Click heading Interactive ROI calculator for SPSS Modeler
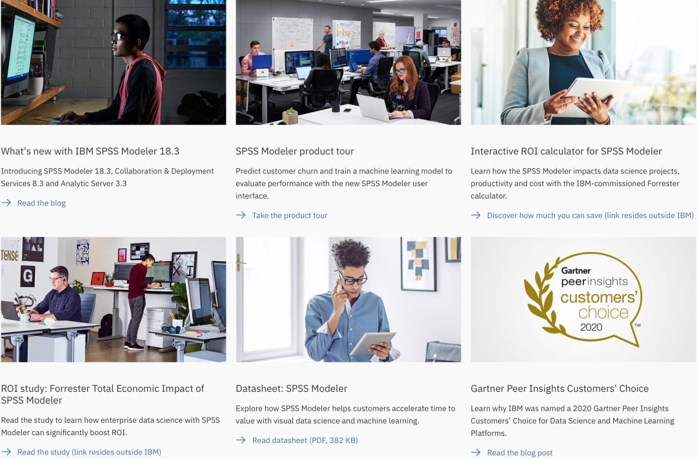697x459 pixels. [567, 151]
